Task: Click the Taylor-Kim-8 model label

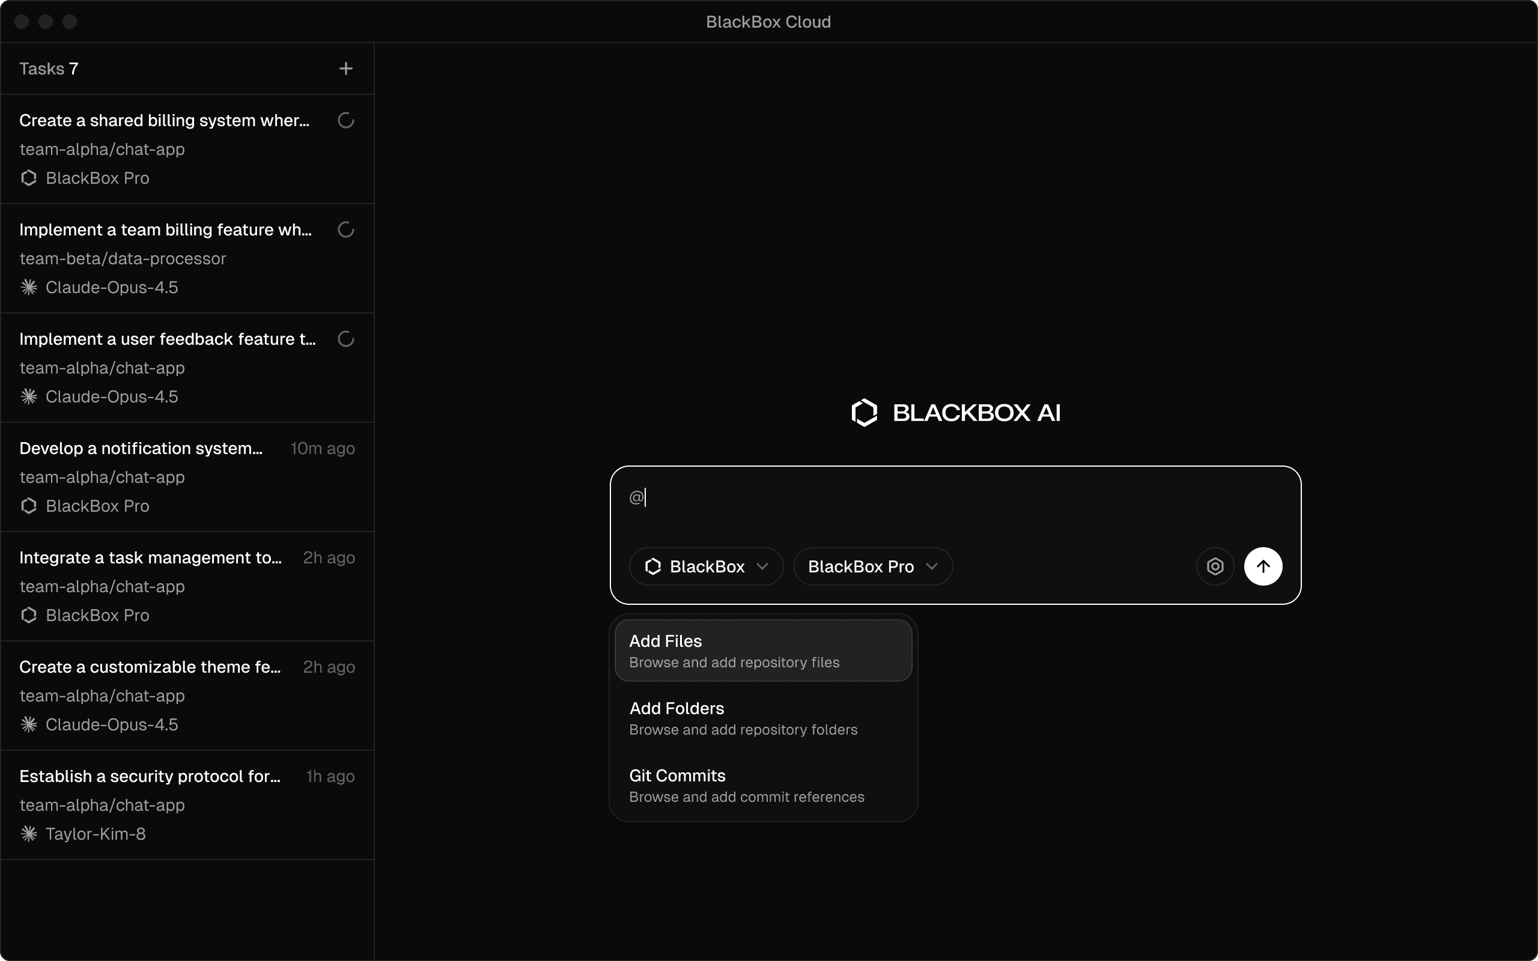Action: [96, 834]
